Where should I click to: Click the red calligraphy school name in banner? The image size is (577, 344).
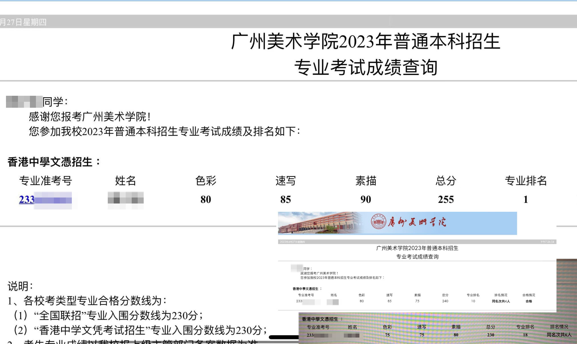coord(417,222)
